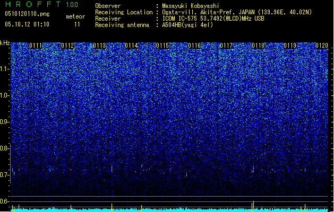
Task: Click the 0.8 kHz axis label
Action: 5,148
